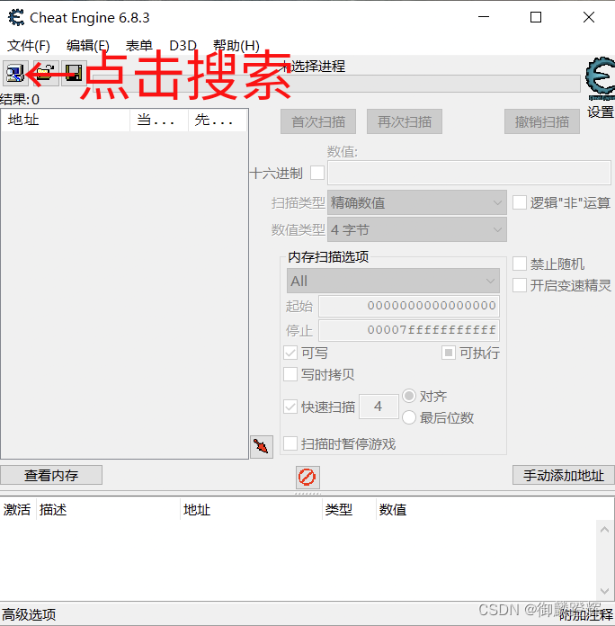Click red arrow add-address icon
Viewport: 615px width, 626px height.
coord(262,447)
